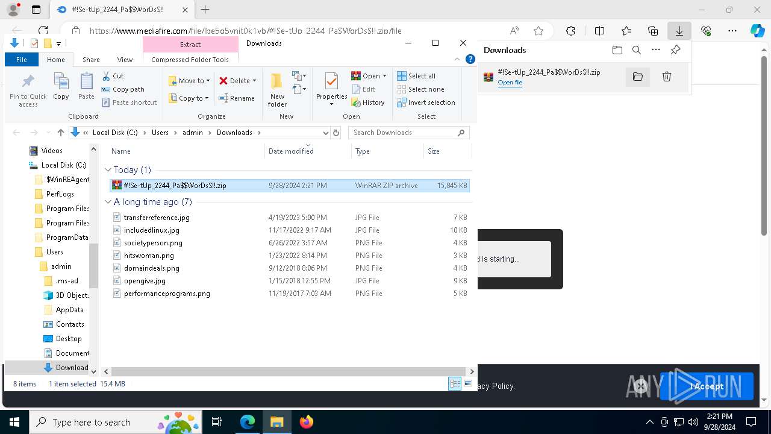Open Downloads folder icon in Edge panel

pos(617,50)
